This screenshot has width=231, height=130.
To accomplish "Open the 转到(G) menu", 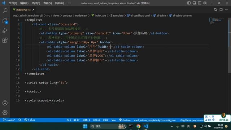I will [x=59, y=3].
